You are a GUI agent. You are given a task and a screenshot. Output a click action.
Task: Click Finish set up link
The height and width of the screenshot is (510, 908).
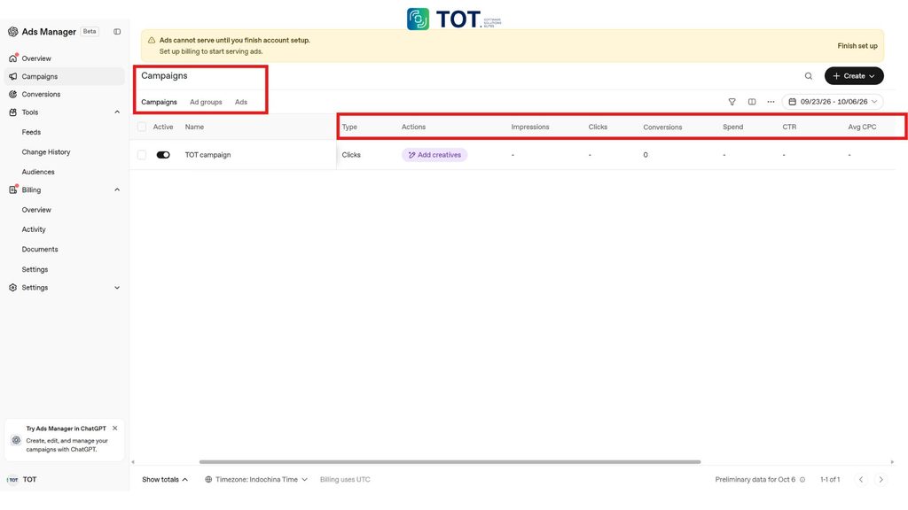[857, 46]
